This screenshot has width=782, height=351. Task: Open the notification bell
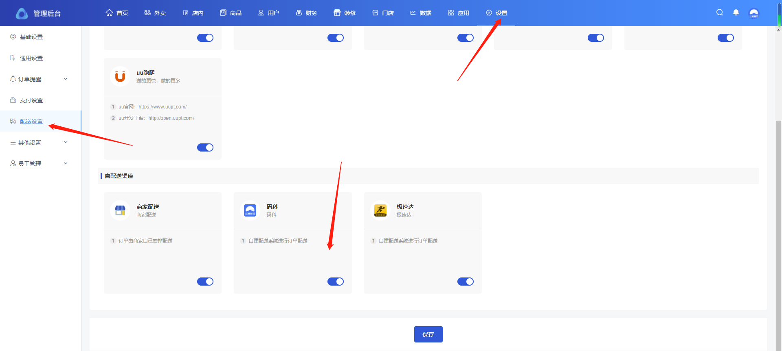[x=736, y=13]
